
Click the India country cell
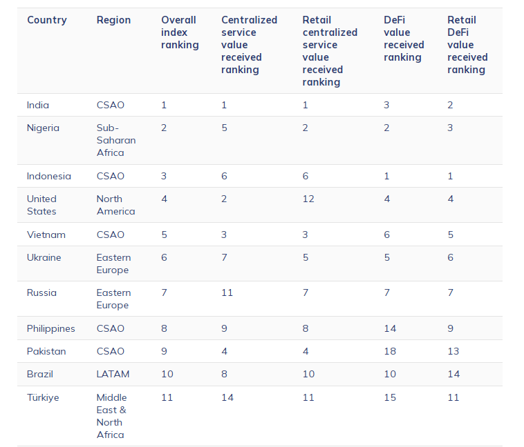pyautogui.click(x=38, y=105)
